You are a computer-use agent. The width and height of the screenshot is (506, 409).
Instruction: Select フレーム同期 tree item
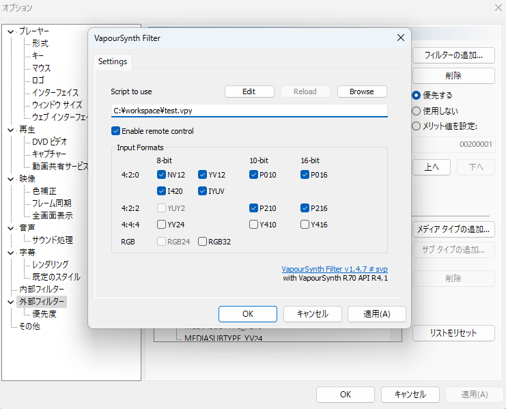(52, 203)
